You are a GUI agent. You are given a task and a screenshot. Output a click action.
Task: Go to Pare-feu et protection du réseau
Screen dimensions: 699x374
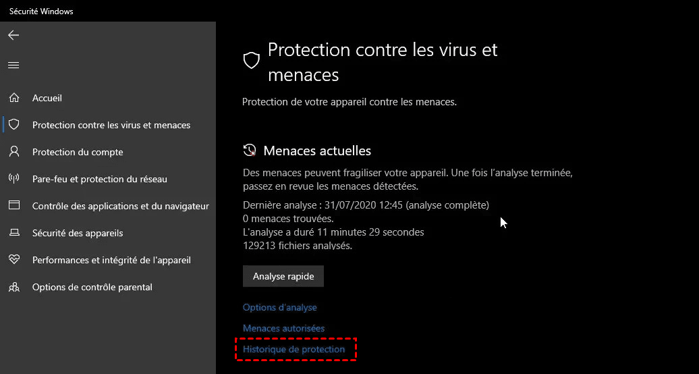tap(100, 179)
